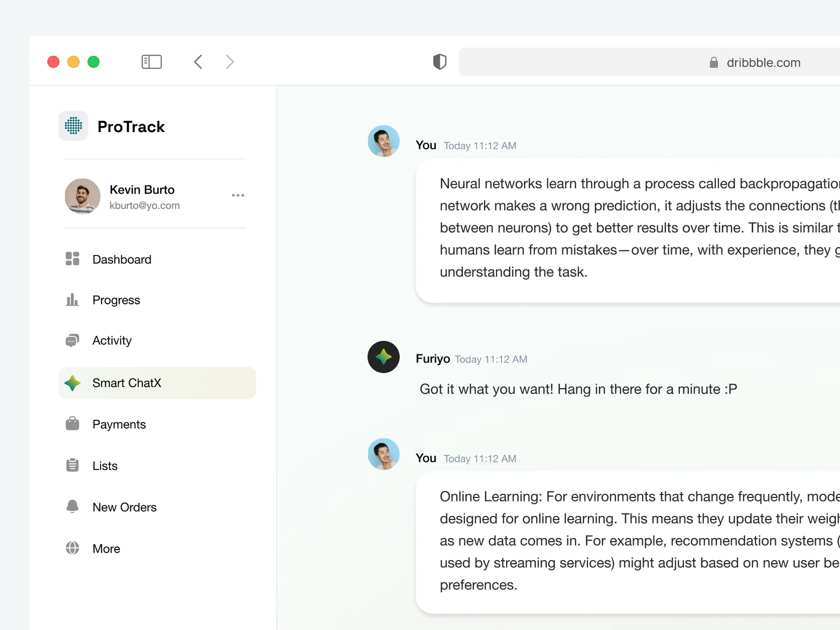Toggle the browser sidebar panel
The image size is (840, 630).
click(151, 62)
